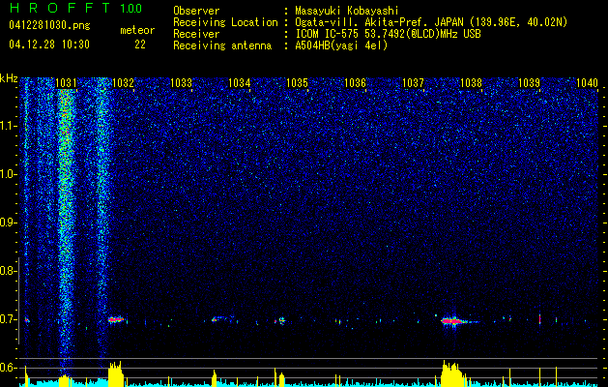Select the name Masayuki Kobayashi

pos(347,11)
